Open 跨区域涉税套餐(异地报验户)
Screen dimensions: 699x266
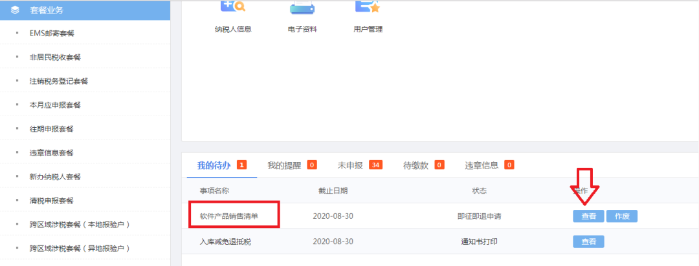[80, 248]
